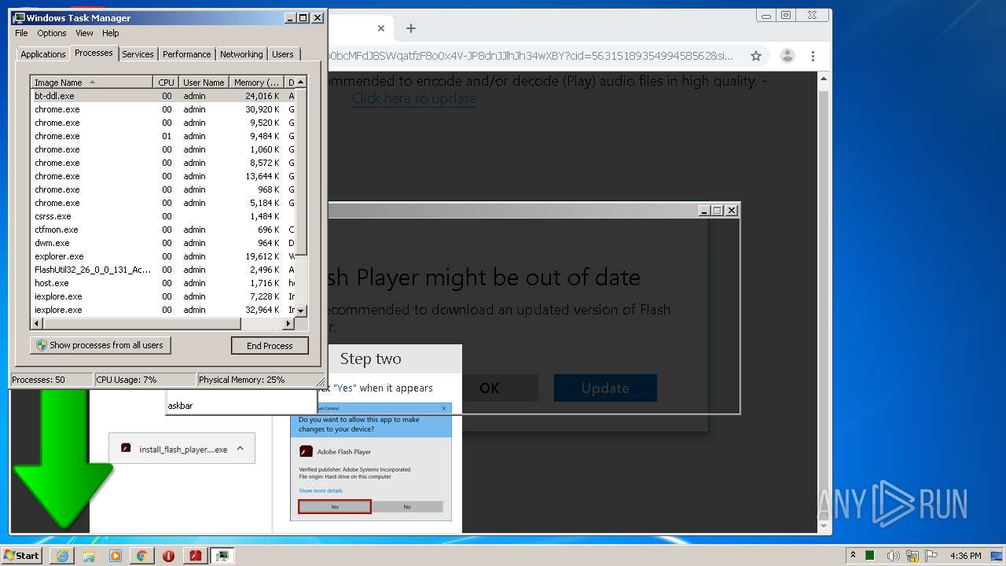
Task: Click the 'Click here to update' link
Action: [x=413, y=98]
